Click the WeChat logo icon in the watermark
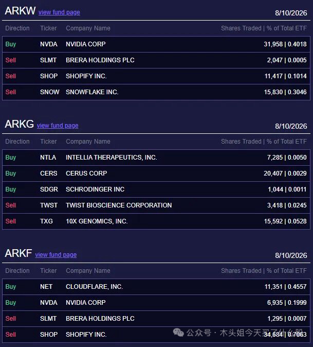This screenshot has width=313, height=347. point(178,333)
